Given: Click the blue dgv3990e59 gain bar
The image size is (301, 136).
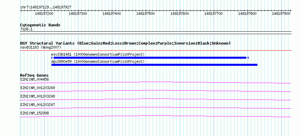Looking at the screenshot, I should click(x=154, y=65).
